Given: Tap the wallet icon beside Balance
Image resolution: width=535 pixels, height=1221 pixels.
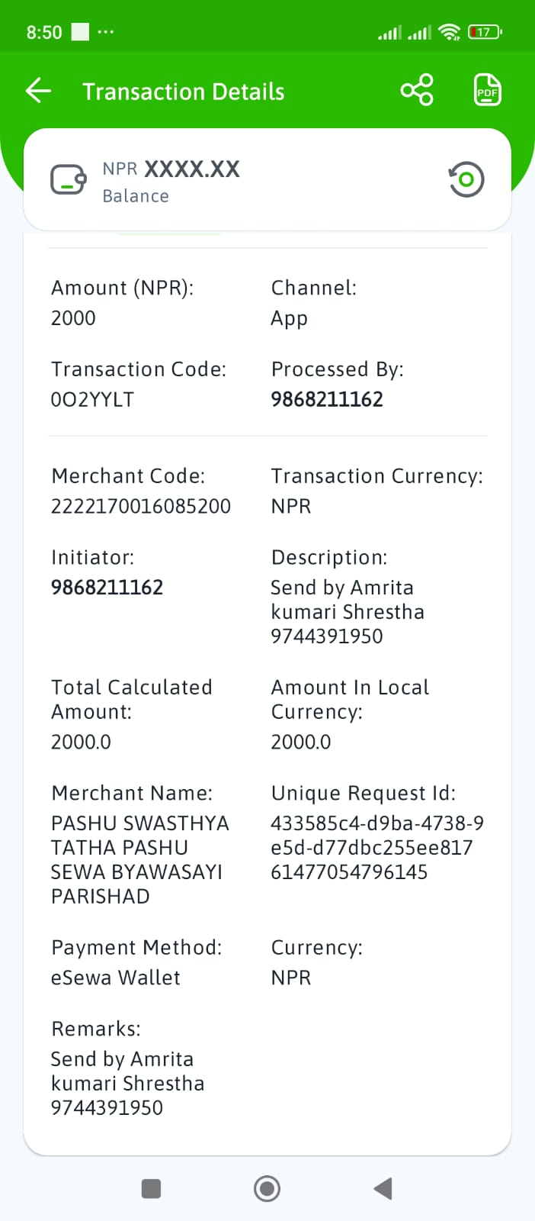Looking at the screenshot, I should click(x=69, y=180).
